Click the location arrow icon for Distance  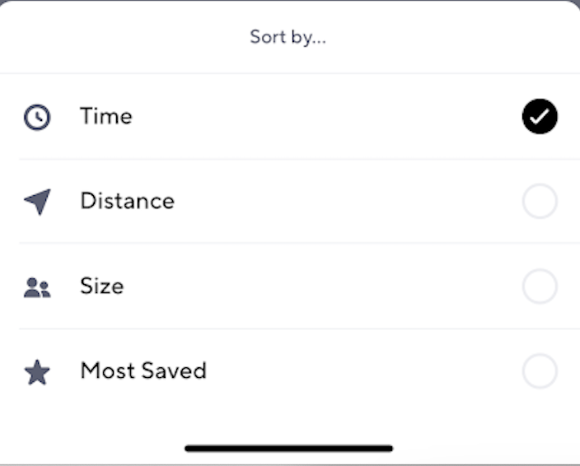click(x=37, y=202)
